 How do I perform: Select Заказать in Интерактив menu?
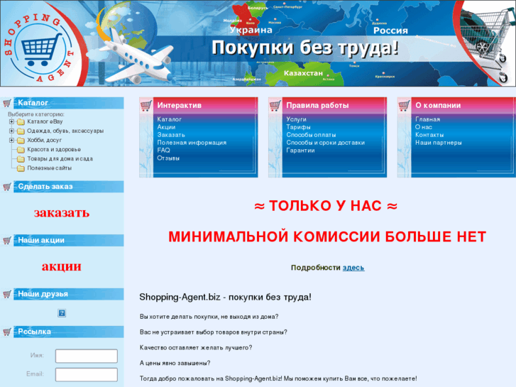(x=171, y=135)
